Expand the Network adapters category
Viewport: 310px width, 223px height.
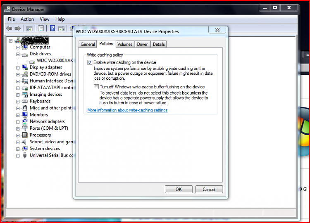[x=18, y=122]
